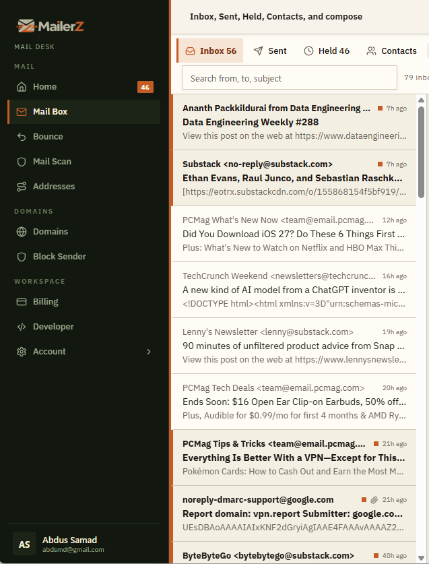Click the Abdus Samad profile name
Image resolution: width=429 pixels, height=564 pixels.
click(70, 540)
